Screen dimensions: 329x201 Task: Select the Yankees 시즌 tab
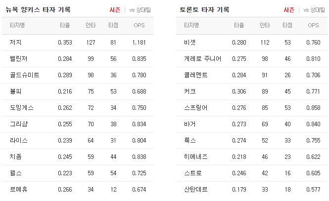pyautogui.click(x=115, y=10)
